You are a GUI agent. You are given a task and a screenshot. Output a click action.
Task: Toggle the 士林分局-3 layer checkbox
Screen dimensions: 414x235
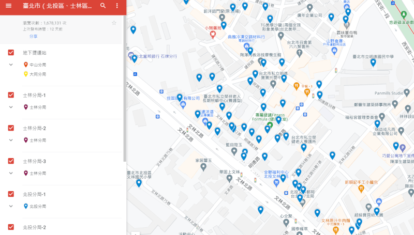click(11, 161)
